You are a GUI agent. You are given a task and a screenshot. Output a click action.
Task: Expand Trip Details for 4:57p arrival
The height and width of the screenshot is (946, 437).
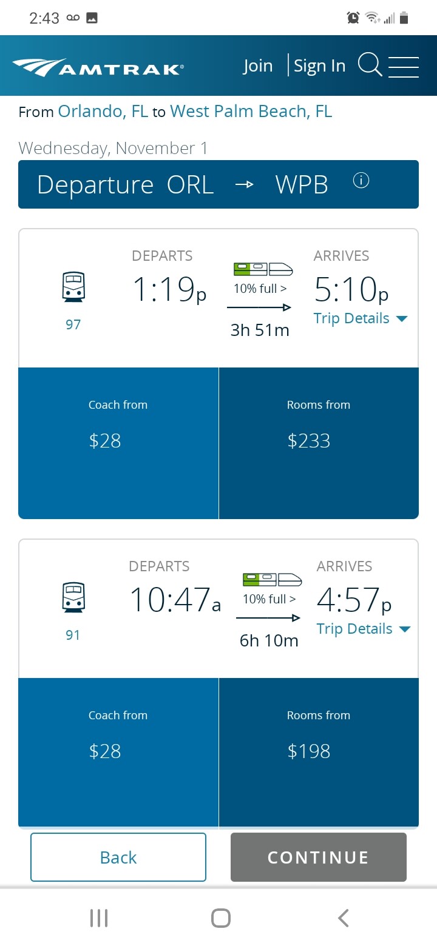click(363, 629)
